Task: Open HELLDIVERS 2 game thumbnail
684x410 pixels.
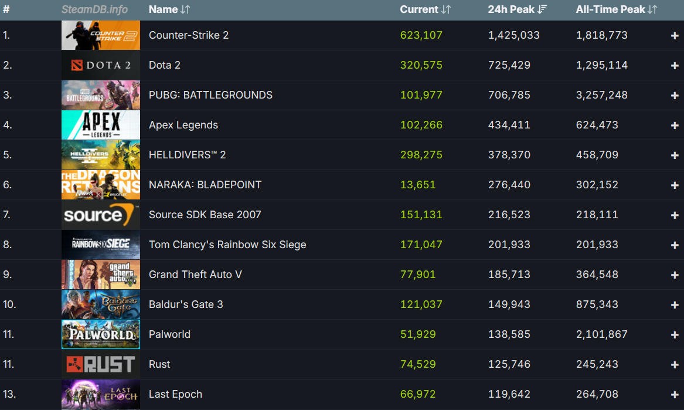Action: [x=101, y=155]
